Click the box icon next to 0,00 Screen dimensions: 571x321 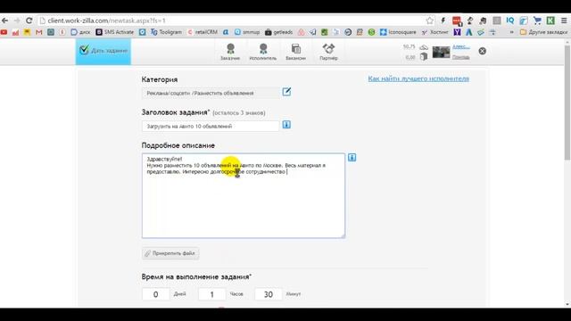pos(424,57)
